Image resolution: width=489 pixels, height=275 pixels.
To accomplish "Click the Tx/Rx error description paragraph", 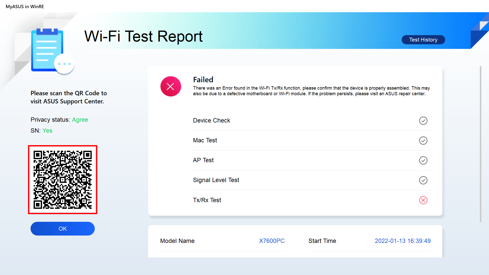I will (x=311, y=91).
